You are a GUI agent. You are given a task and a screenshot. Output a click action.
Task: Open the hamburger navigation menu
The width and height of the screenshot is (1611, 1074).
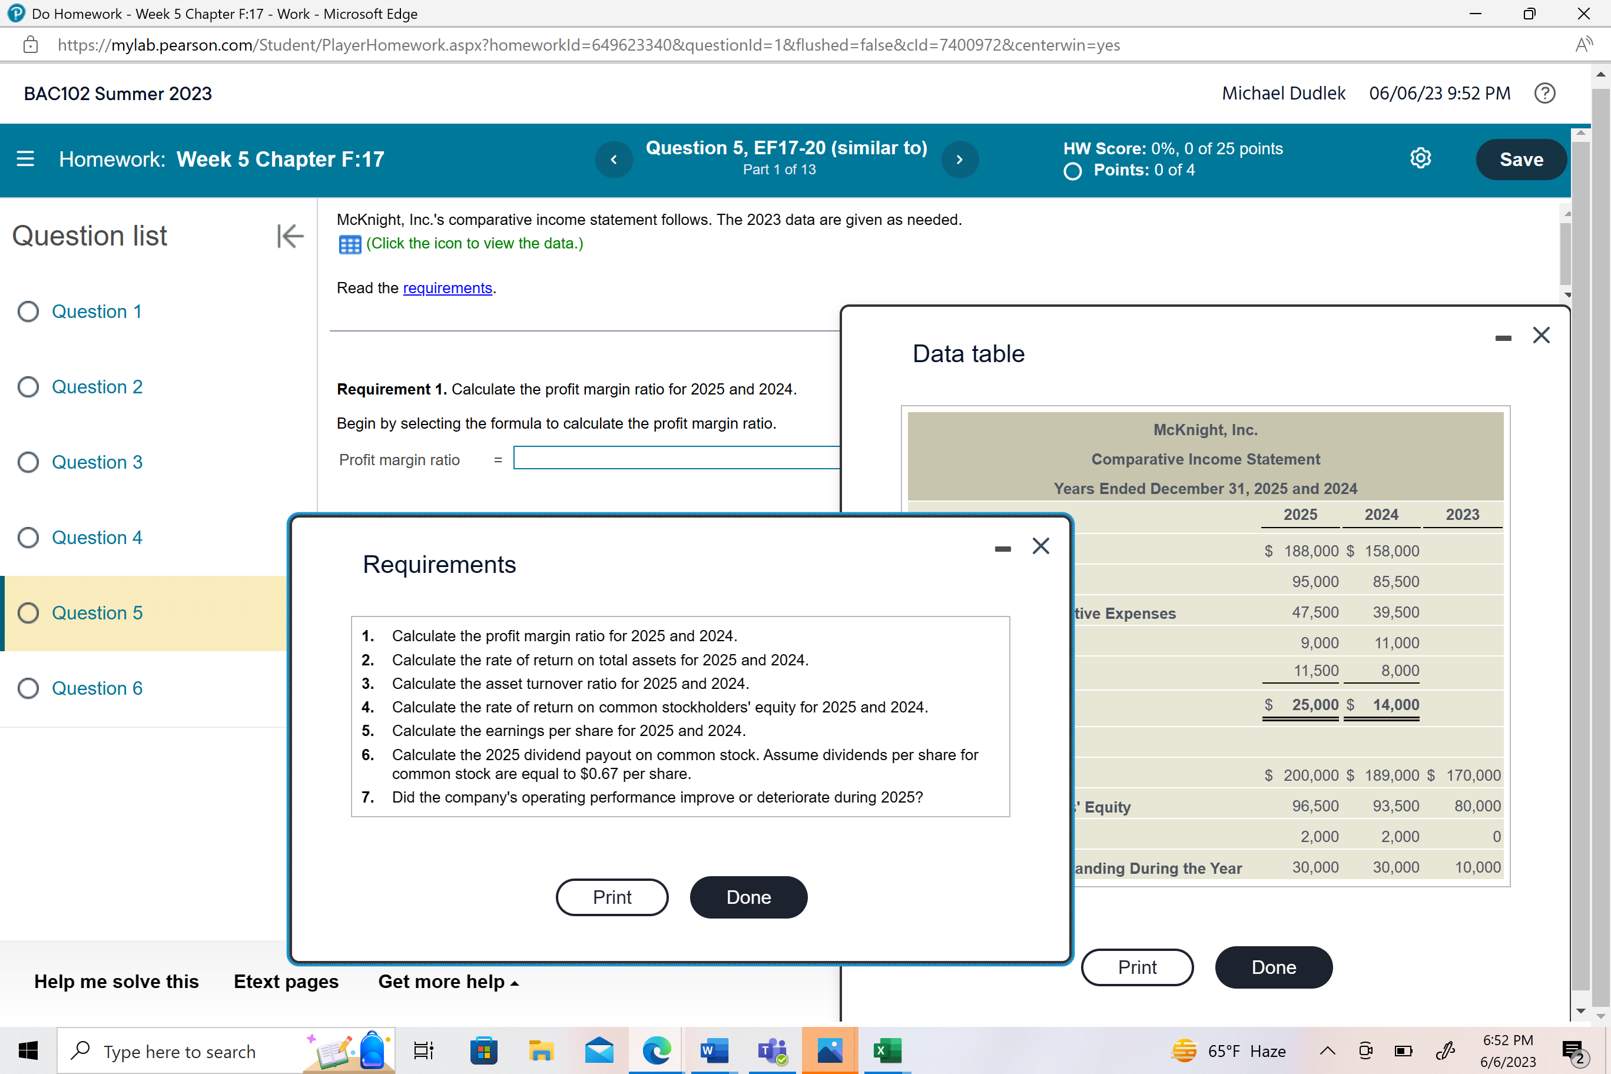click(x=25, y=159)
